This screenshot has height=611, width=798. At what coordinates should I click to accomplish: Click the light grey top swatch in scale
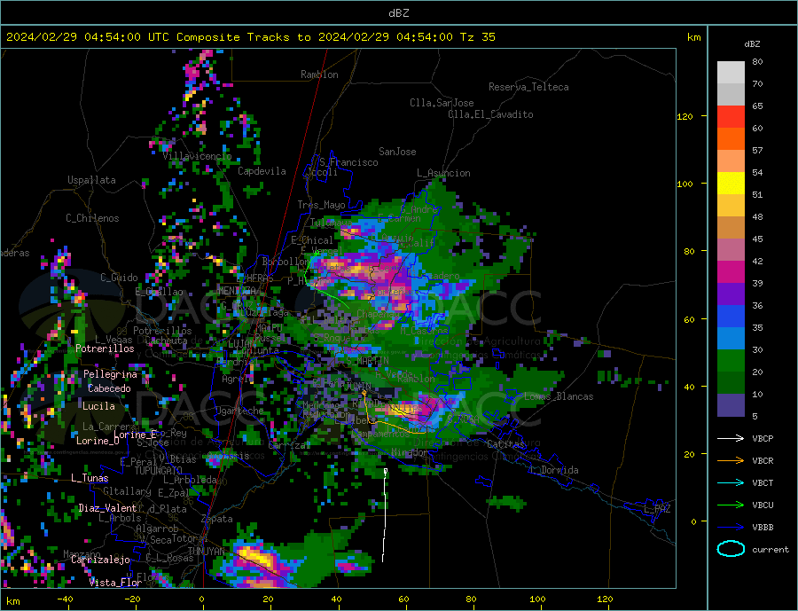pyautogui.click(x=731, y=73)
